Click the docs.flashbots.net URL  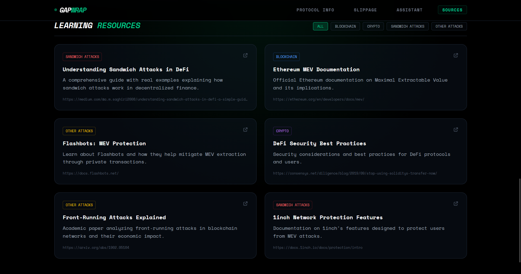[x=91, y=173]
